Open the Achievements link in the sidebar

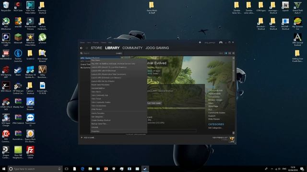tap(214, 94)
